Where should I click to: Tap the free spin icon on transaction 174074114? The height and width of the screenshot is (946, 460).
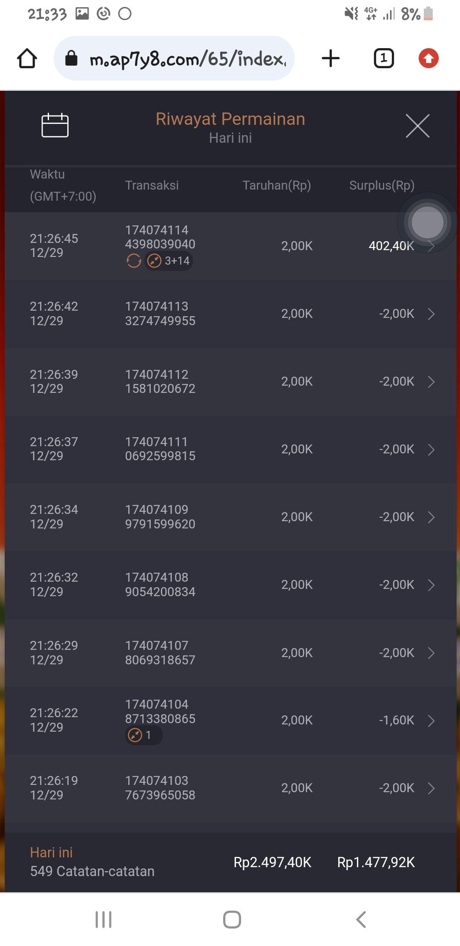click(134, 261)
